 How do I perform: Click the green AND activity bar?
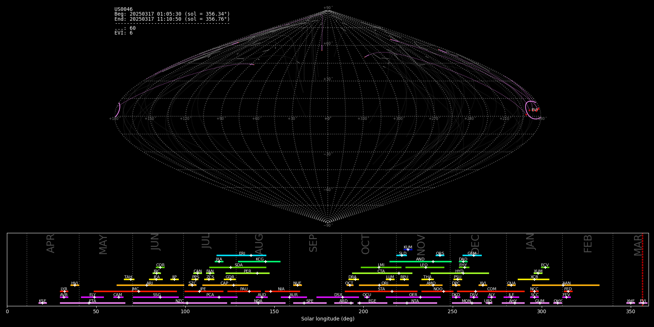click(x=420, y=262)
